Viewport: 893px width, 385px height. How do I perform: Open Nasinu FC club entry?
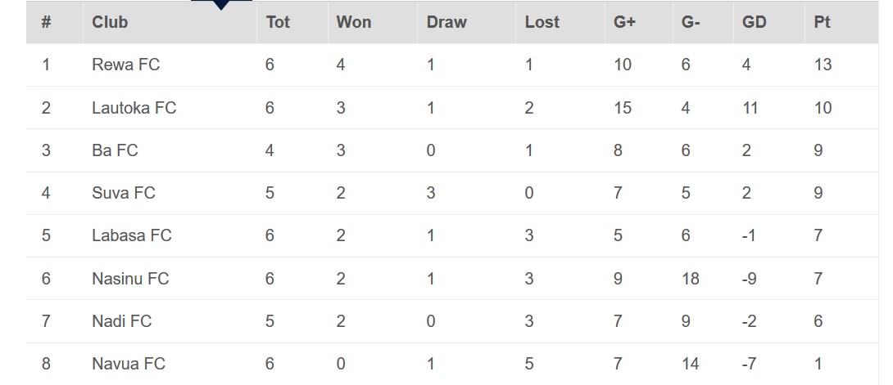pyautogui.click(x=130, y=279)
